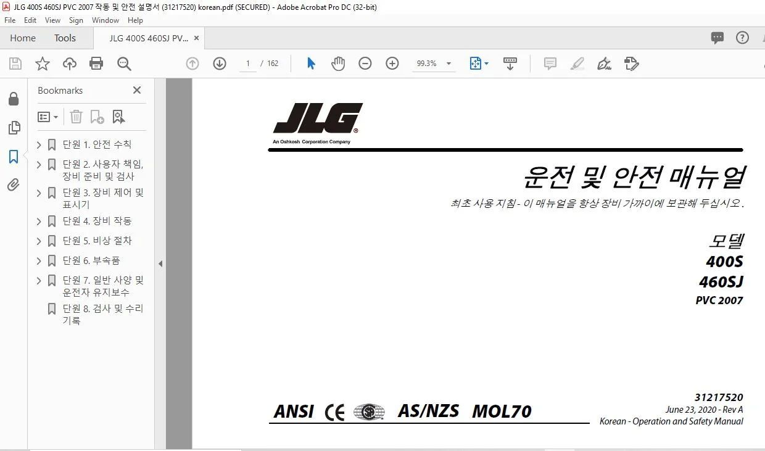The height and width of the screenshot is (451, 765).
Task: Open the Find text magnifier icon
Action: coord(124,64)
